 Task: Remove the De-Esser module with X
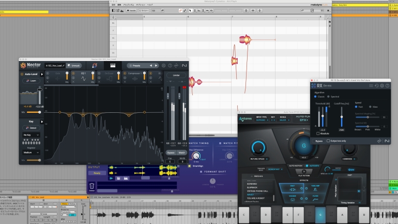tap(99, 82)
